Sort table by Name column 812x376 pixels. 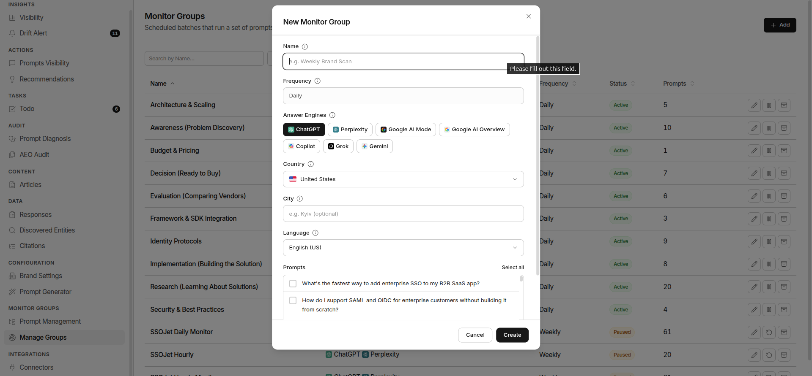[162, 84]
